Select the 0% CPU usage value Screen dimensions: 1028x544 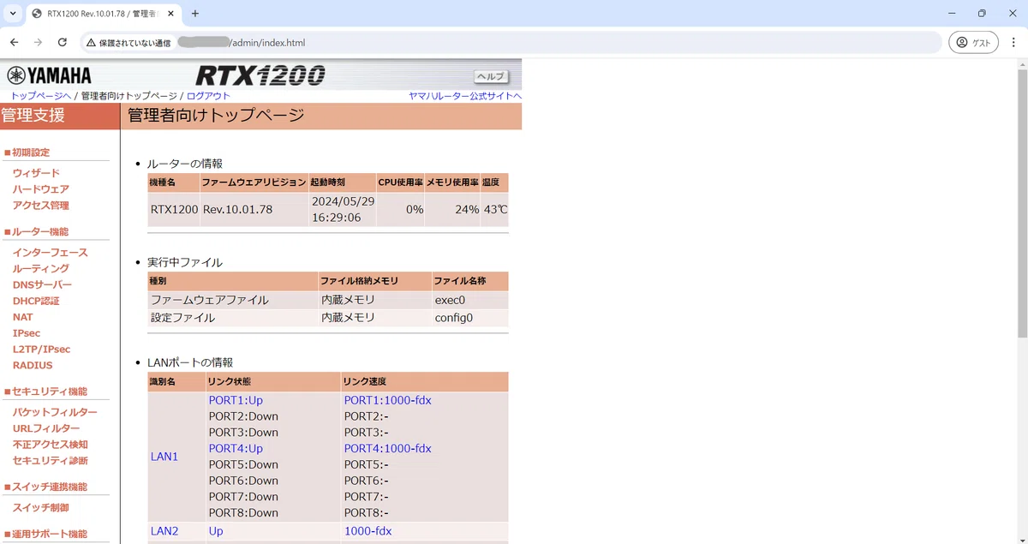point(415,210)
